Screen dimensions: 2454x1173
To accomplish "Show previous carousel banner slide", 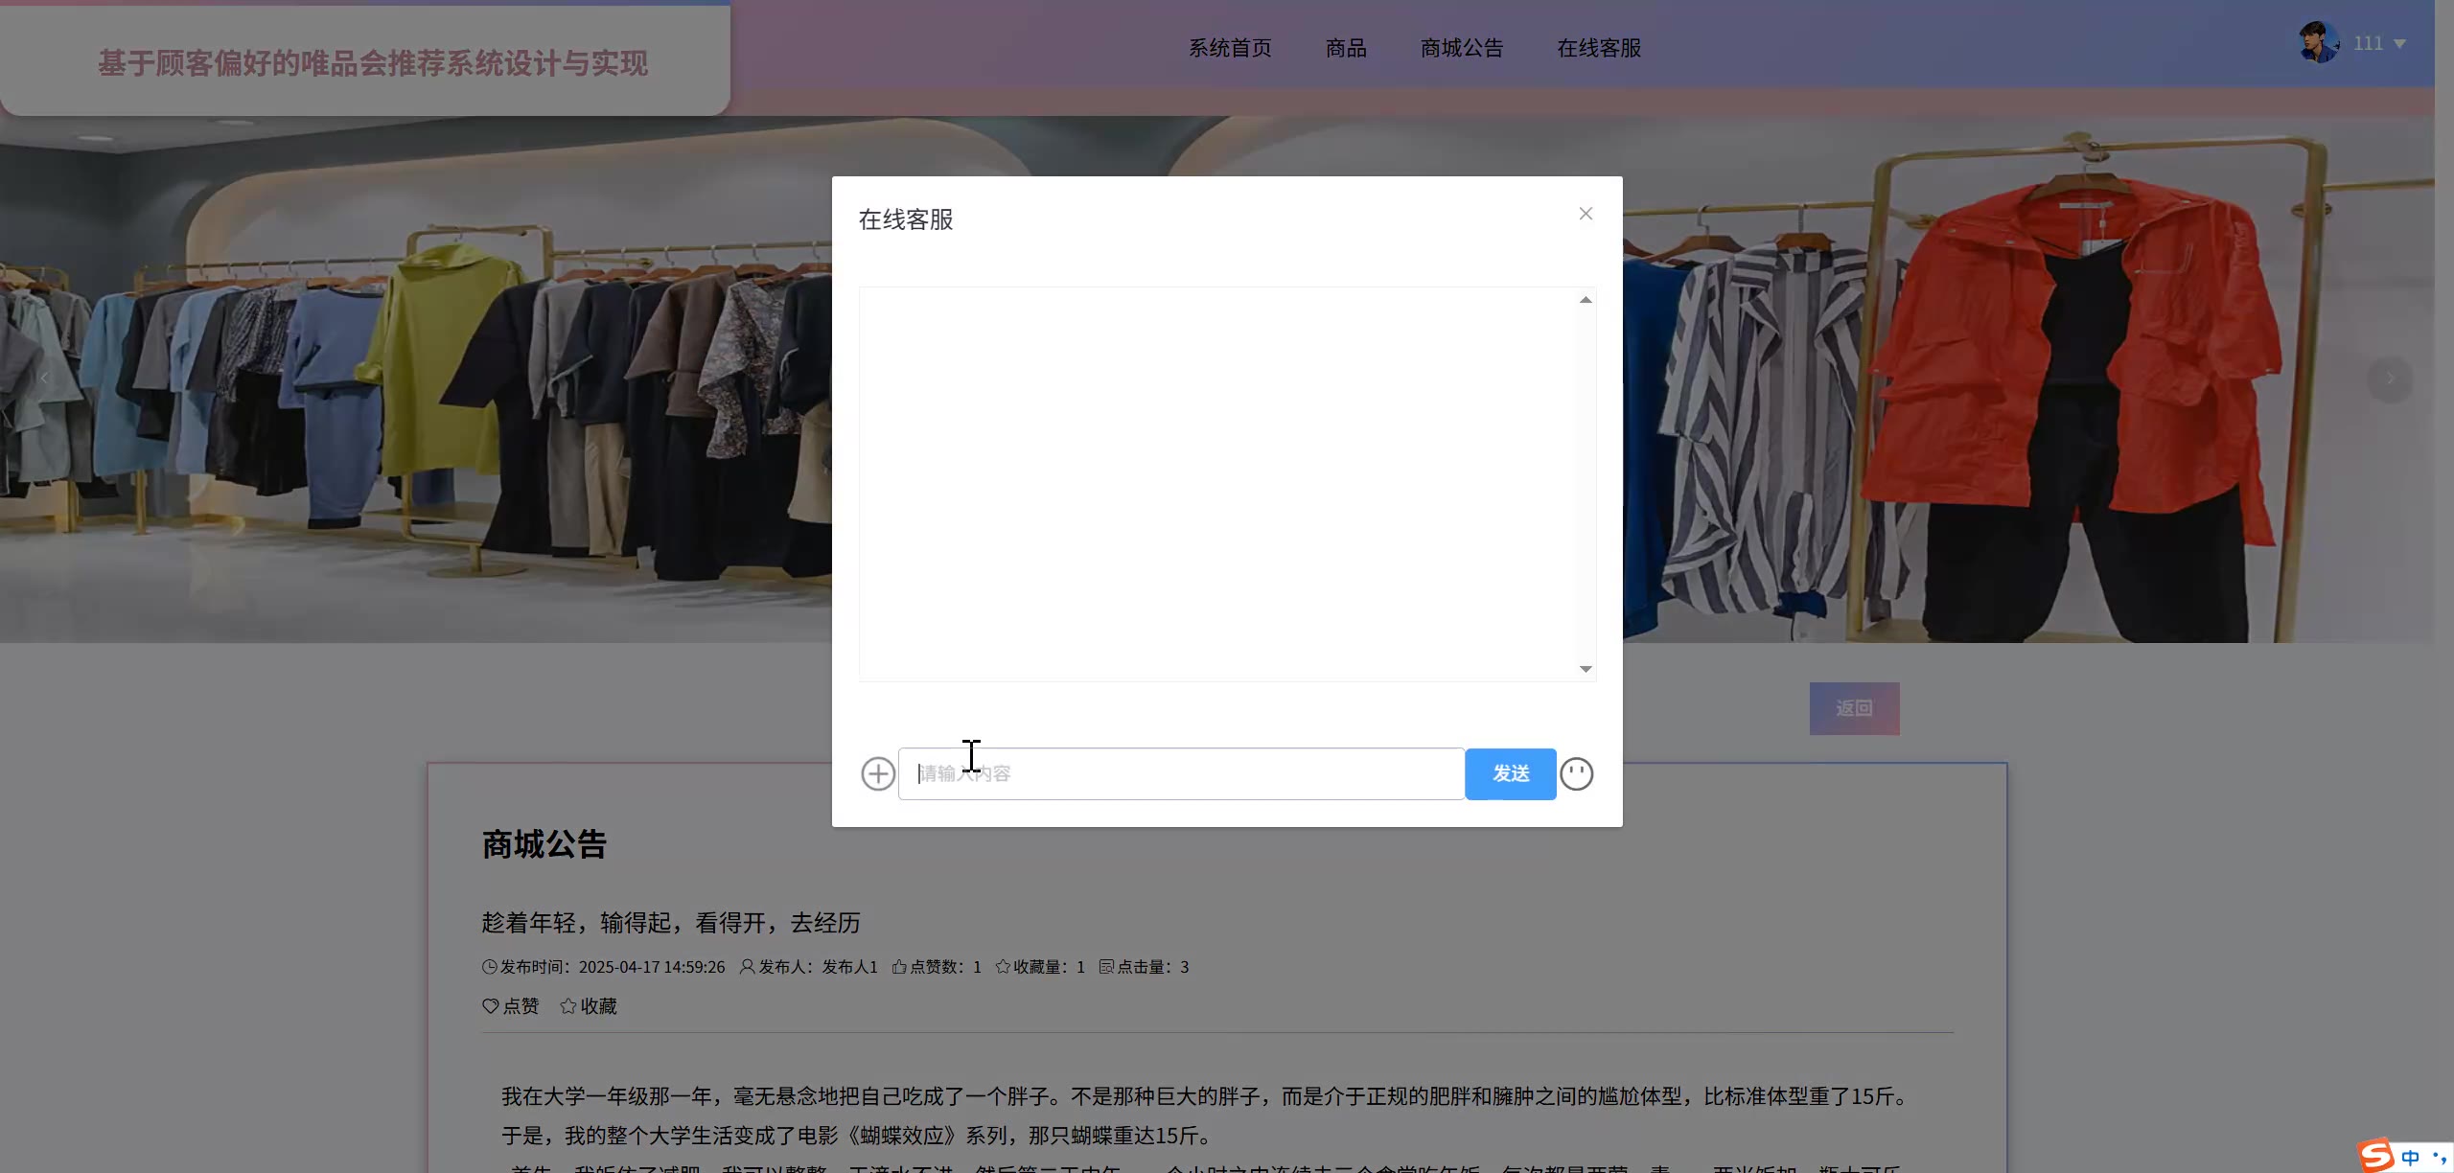I will point(44,379).
